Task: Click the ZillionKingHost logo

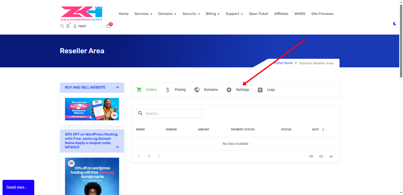Action: (x=81, y=14)
